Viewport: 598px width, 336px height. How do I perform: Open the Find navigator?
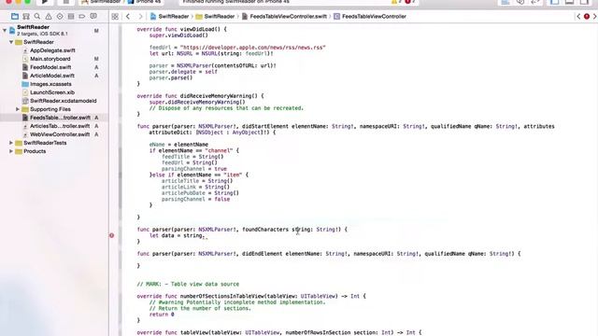tap(37, 17)
